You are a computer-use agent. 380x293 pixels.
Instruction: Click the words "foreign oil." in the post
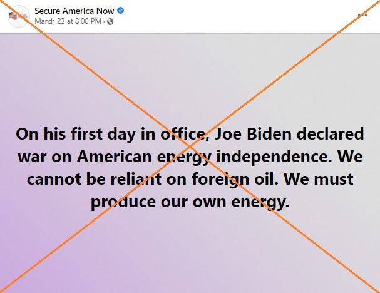click(x=235, y=180)
